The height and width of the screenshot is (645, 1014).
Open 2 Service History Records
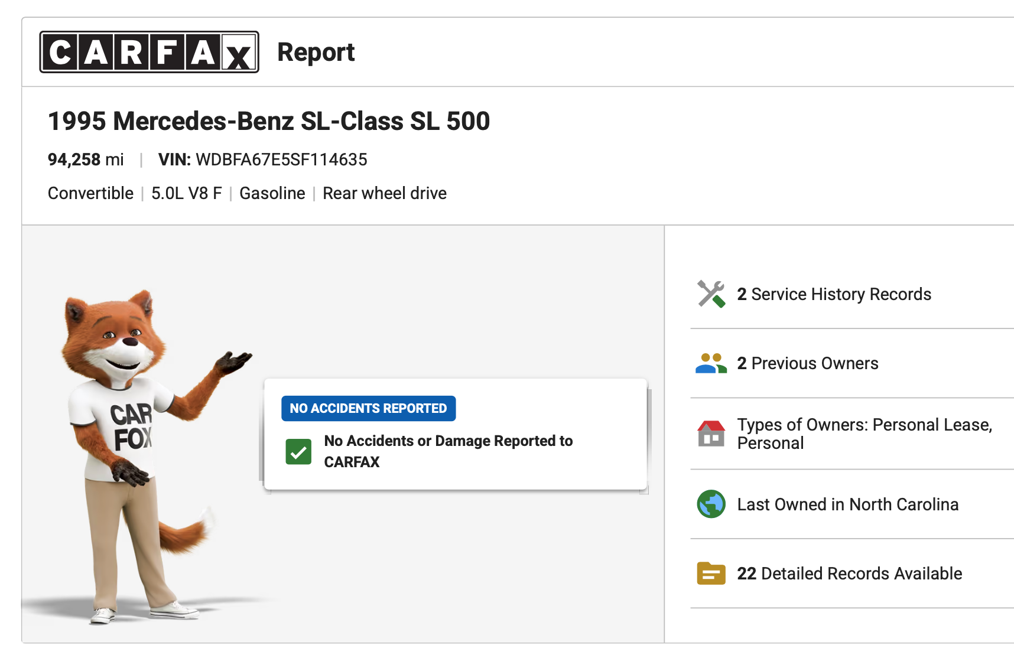[x=834, y=294]
